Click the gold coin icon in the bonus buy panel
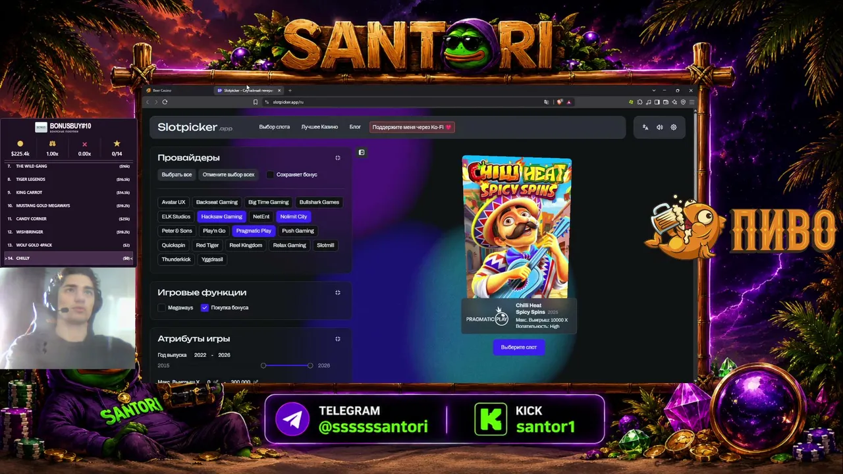The image size is (843, 474). tap(20, 144)
